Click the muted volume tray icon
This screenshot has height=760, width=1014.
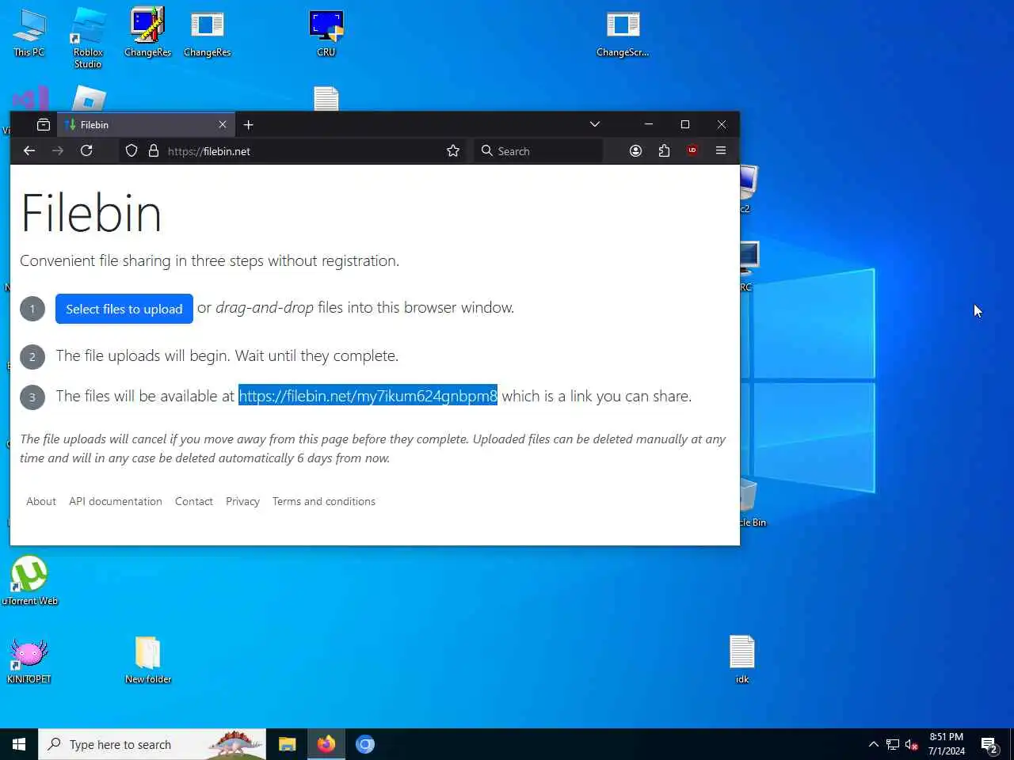pyautogui.click(x=912, y=744)
